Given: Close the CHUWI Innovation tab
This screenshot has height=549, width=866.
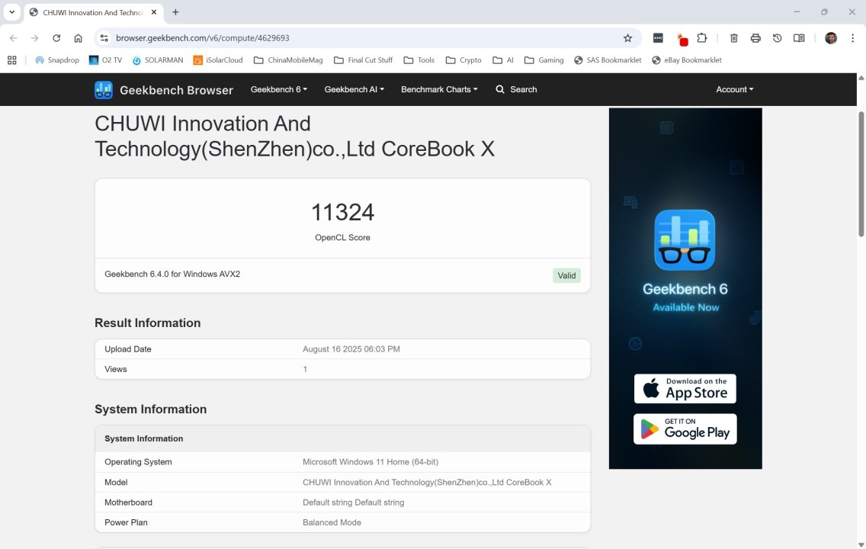Looking at the screenshot, I should click(x=154, y=12).
